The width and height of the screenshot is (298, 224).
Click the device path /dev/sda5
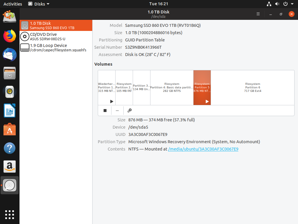pyautogui.click(x=138, y=127)
